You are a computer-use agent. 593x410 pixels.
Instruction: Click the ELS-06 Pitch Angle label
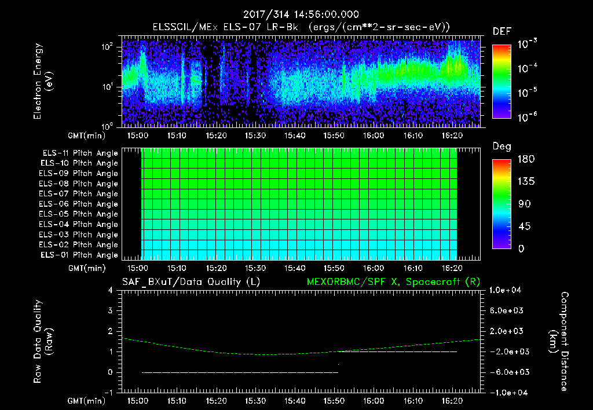click(78, 204)
